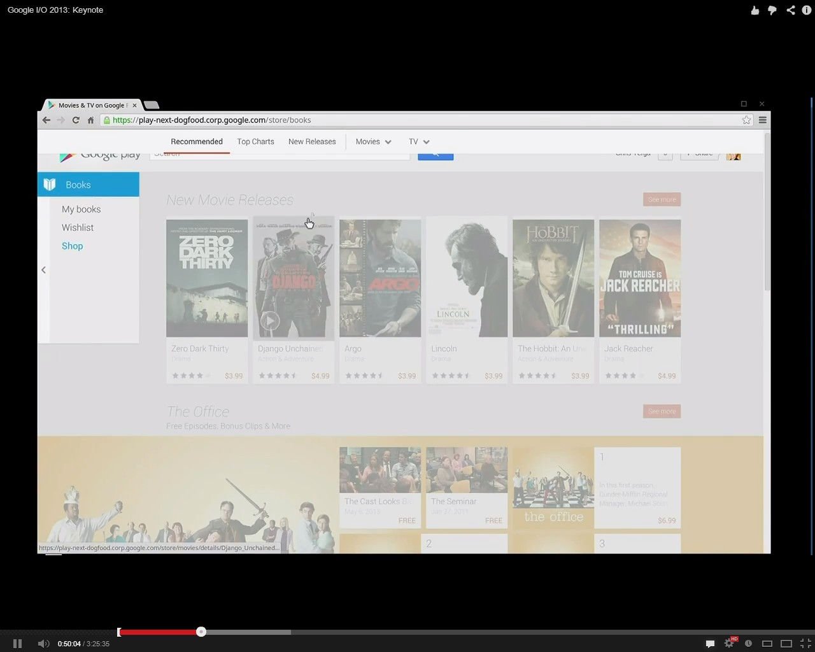Open the Books sidebar header
Viewport: 815px width, 652px height.
tap(89, 185)
